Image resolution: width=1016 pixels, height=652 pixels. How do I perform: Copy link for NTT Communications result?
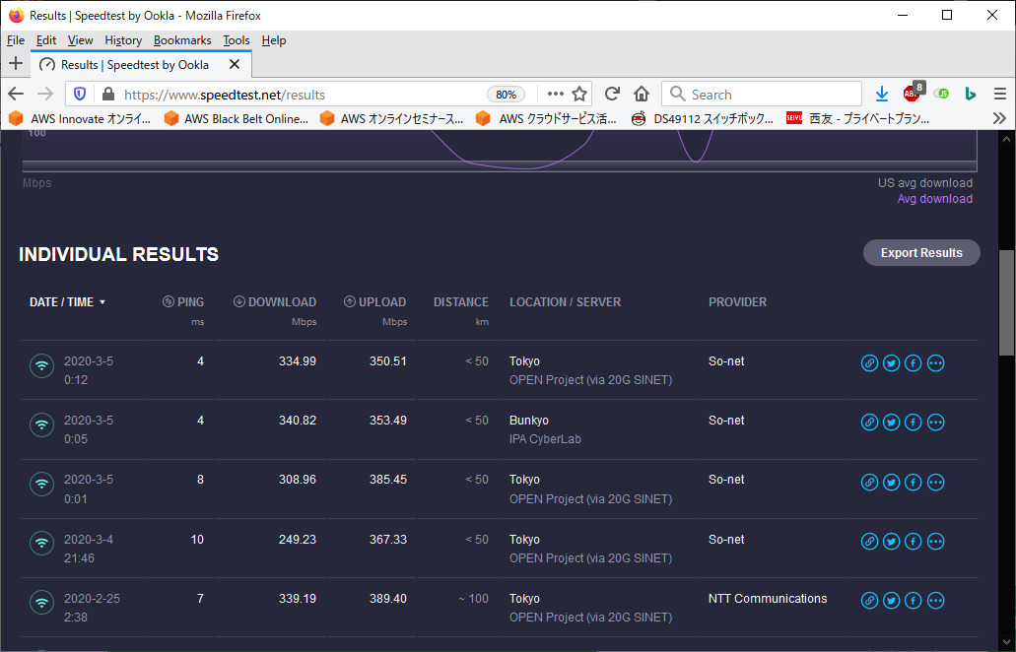coord(869,601)
